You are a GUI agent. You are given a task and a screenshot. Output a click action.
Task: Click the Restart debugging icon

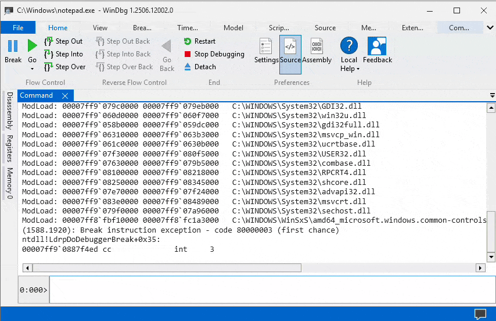pyautogui.click(x=188, y=41)
